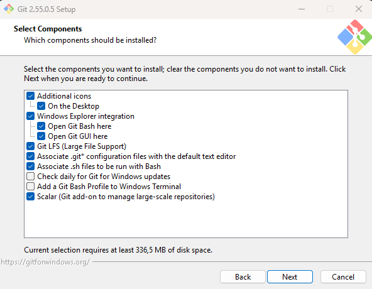Image resolution: width=372 pixels, height=289 pixels.
Task: Cancel the Git installation
Action: tap(343, 277)
